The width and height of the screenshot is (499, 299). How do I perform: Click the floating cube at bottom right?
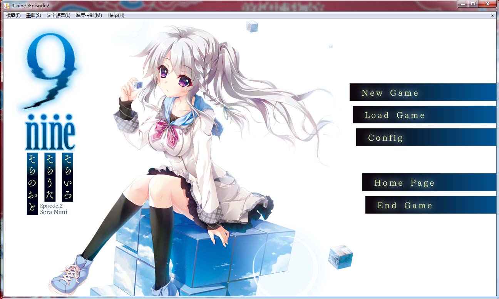(x=340, y=257)
